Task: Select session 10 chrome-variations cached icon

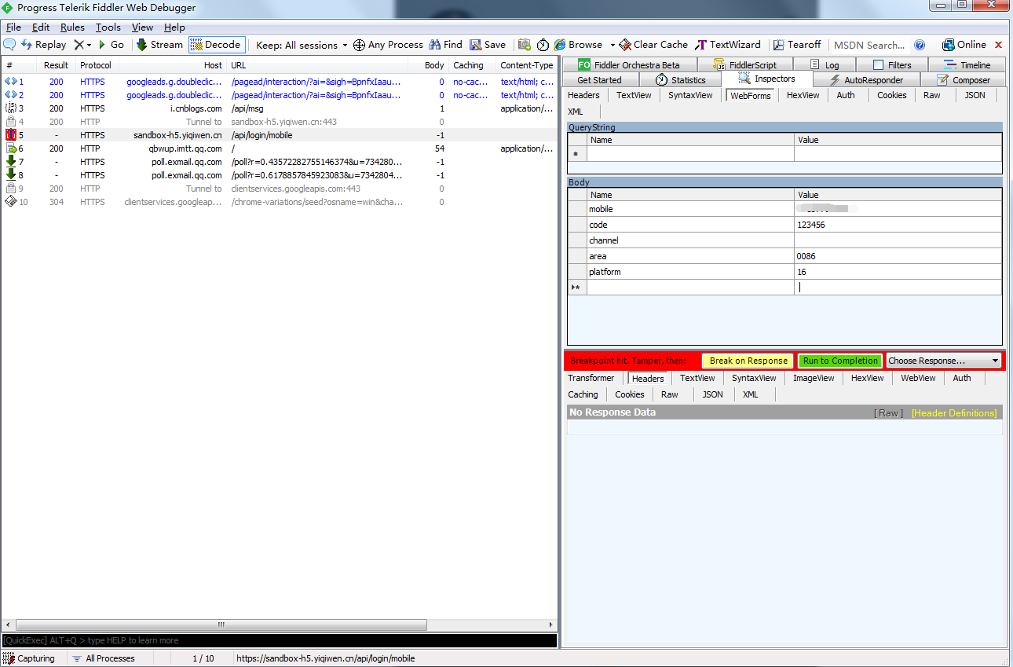Action: coord(11,202)
